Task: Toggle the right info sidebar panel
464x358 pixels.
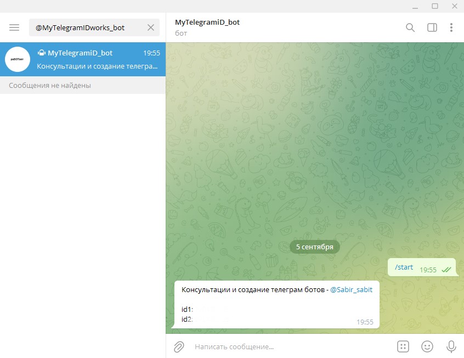Action: click(432, 27)
